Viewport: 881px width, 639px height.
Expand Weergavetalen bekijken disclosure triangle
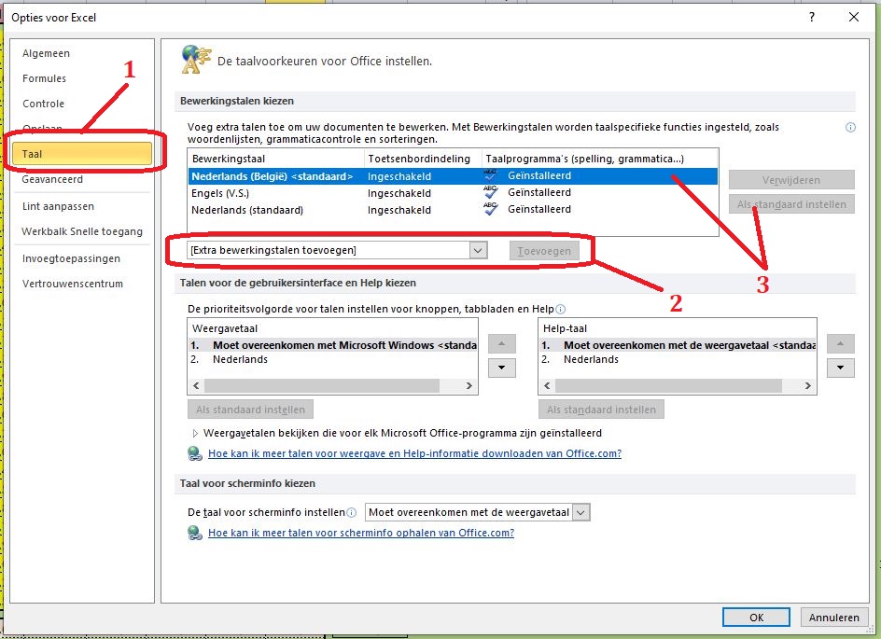[195, 433]
